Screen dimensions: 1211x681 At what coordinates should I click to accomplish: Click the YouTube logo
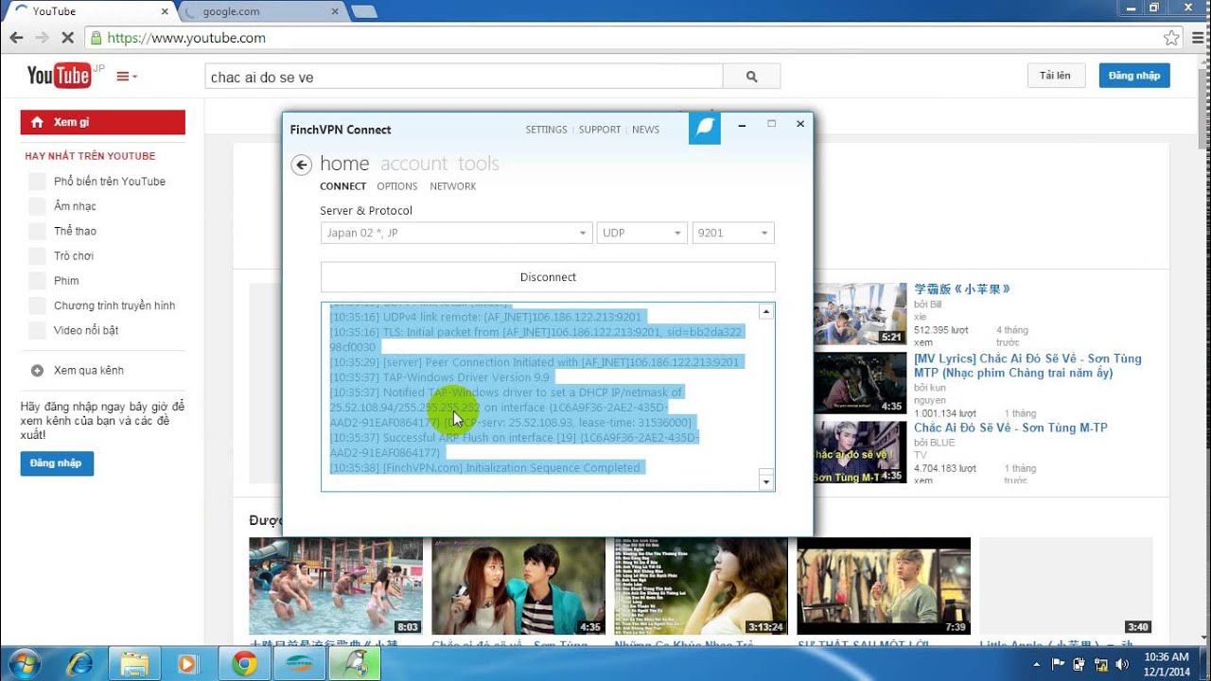(x=59, y=76)
